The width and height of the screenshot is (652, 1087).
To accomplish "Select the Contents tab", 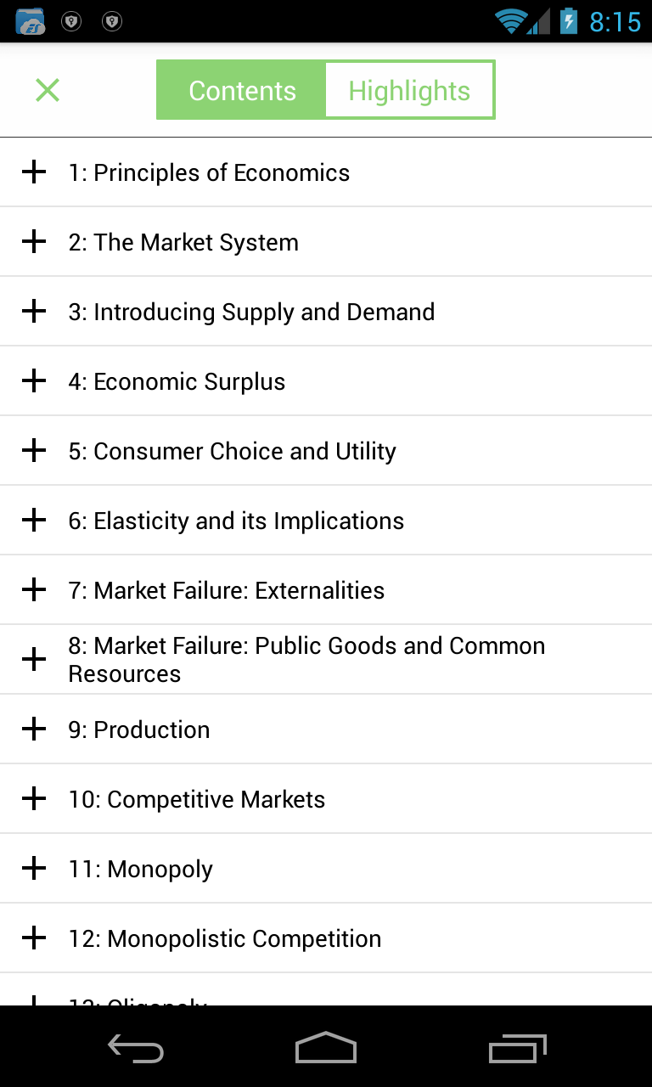I will point(242,90).
